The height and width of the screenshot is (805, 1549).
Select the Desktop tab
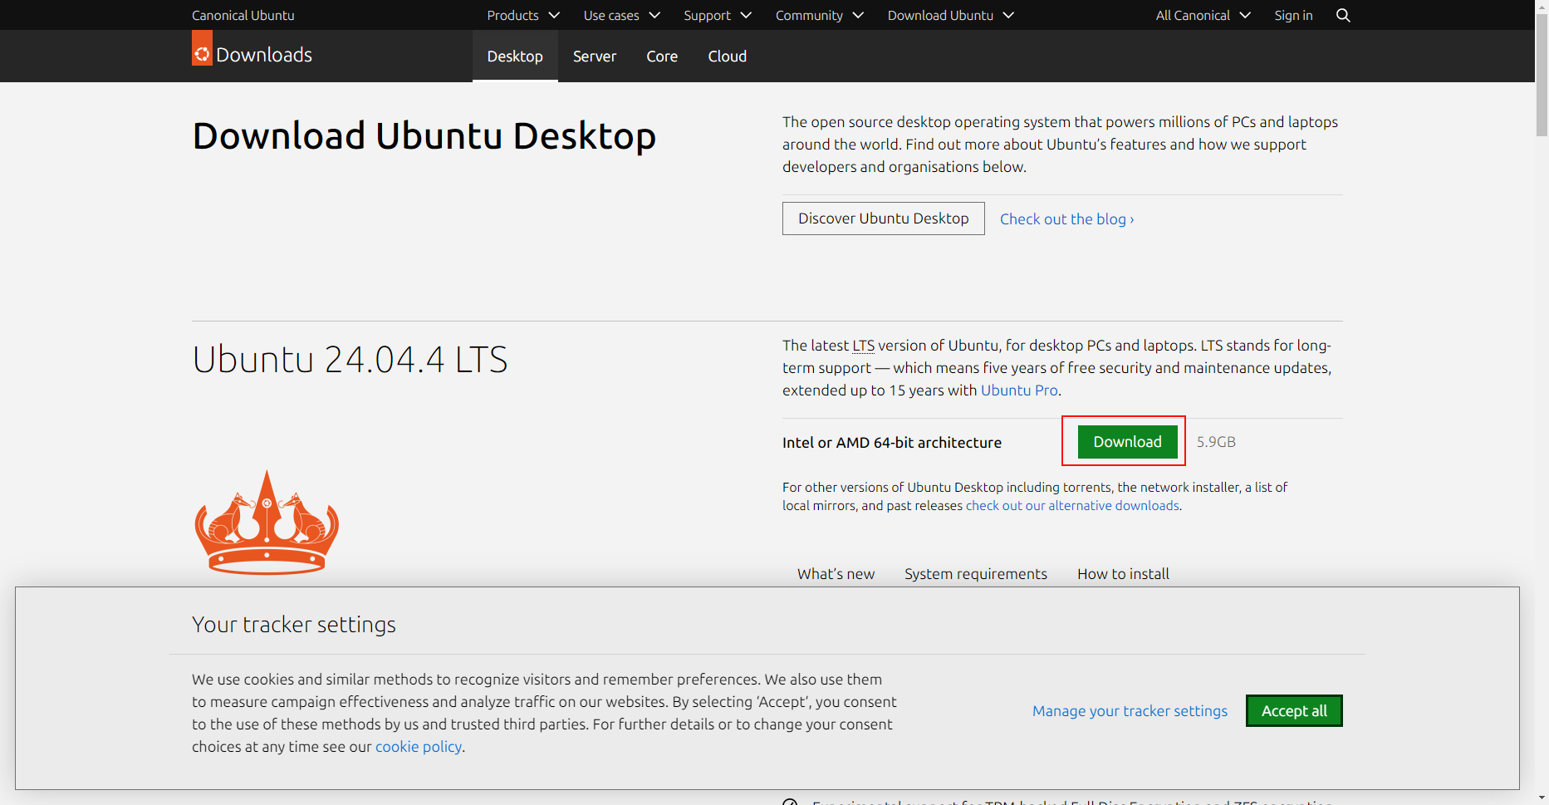point(515,56)
